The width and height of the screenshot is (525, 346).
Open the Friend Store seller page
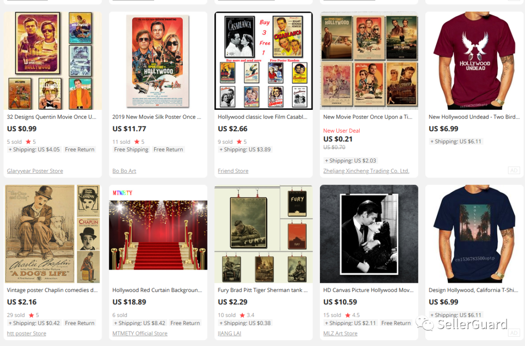click(x=233, y=171)
